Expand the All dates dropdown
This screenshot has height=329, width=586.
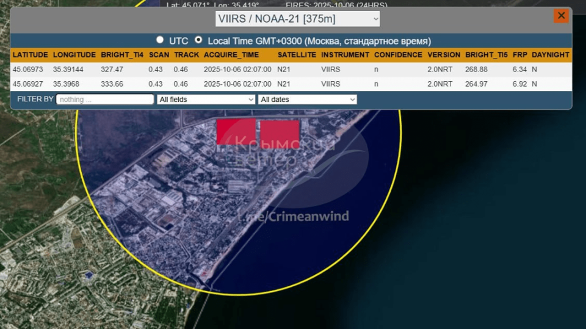click(307, 99)
